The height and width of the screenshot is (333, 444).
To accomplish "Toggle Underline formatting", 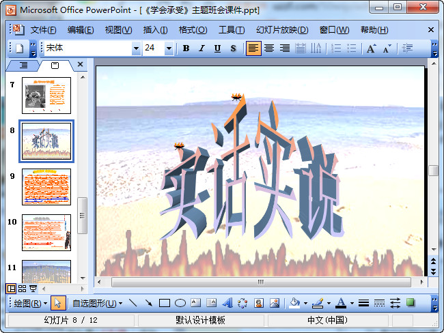I will click(217, 48).
